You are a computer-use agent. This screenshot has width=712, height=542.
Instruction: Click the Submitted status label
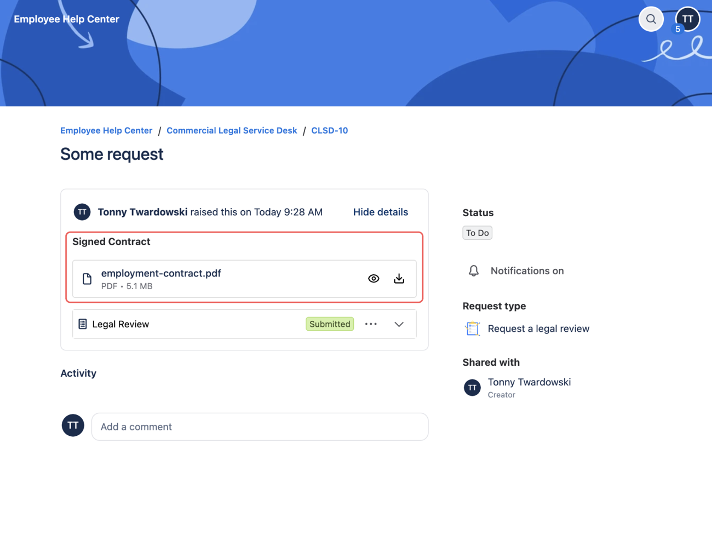click(330, 324)
